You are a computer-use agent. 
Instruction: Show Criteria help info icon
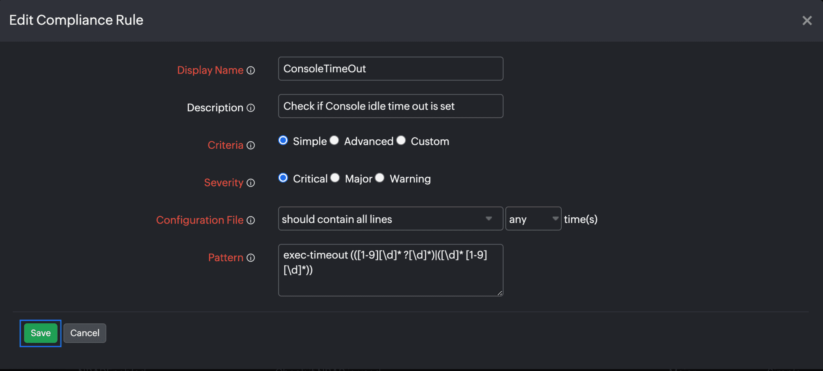pos(251,145)
